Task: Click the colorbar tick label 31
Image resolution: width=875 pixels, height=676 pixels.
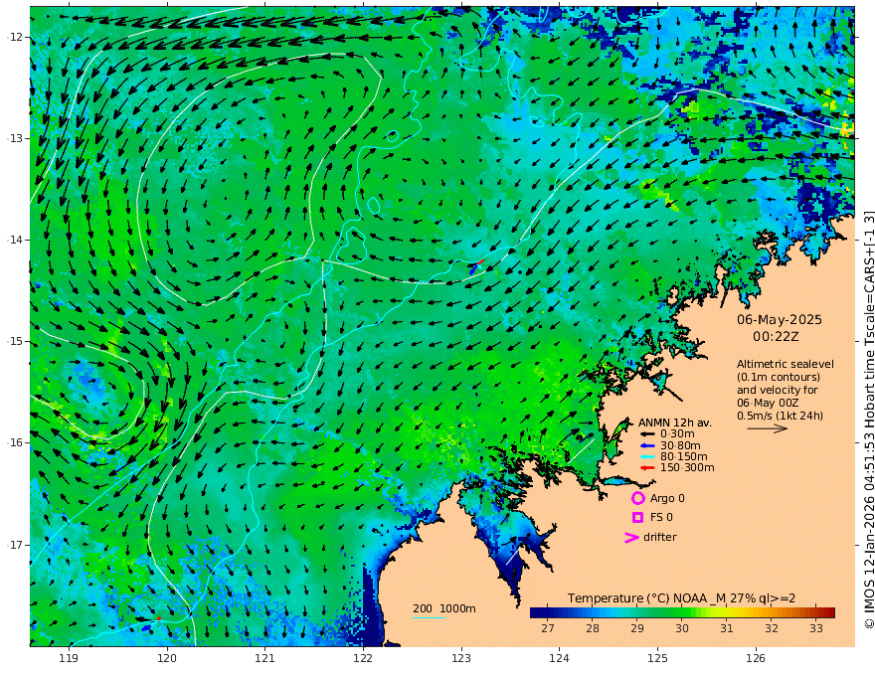Action: pos(727,628)
